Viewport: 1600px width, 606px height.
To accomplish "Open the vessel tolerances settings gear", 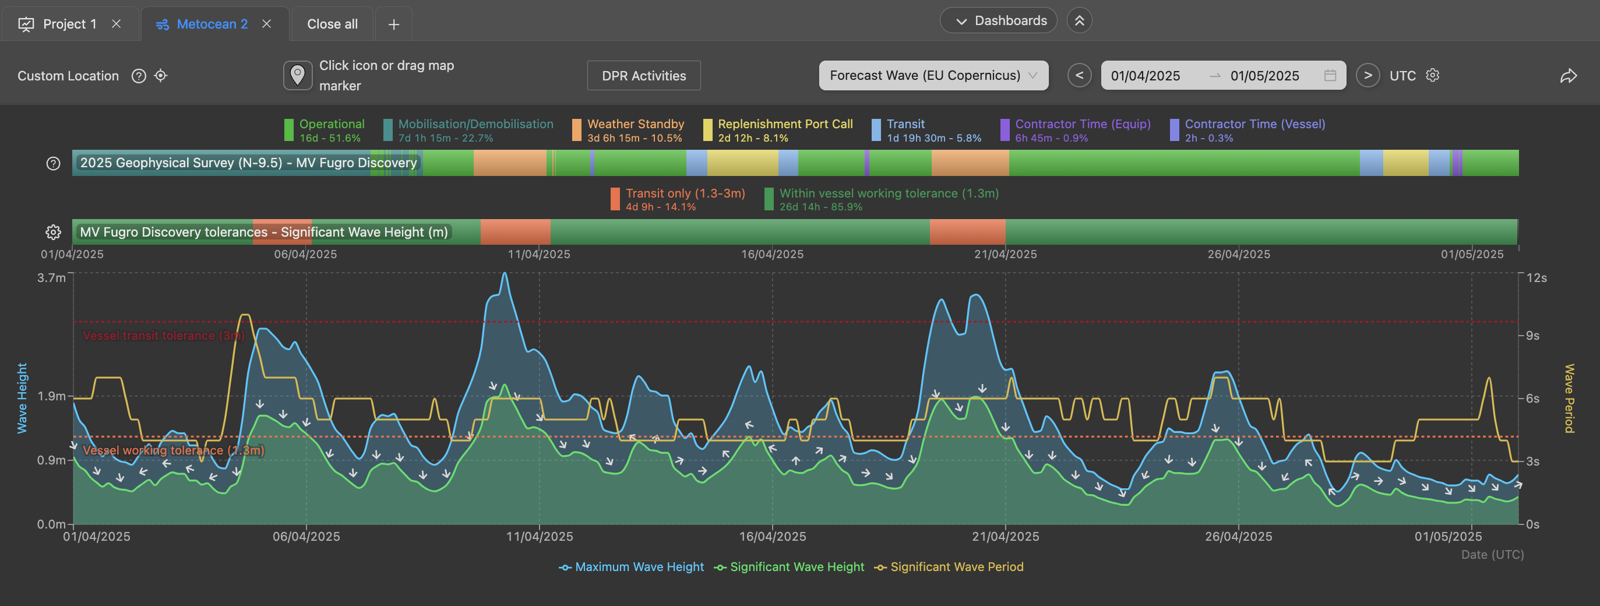I will click(54, 232).
